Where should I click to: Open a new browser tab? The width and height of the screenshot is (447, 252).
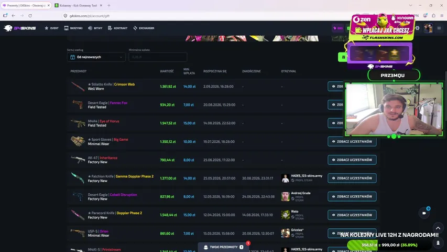point(109,5)
